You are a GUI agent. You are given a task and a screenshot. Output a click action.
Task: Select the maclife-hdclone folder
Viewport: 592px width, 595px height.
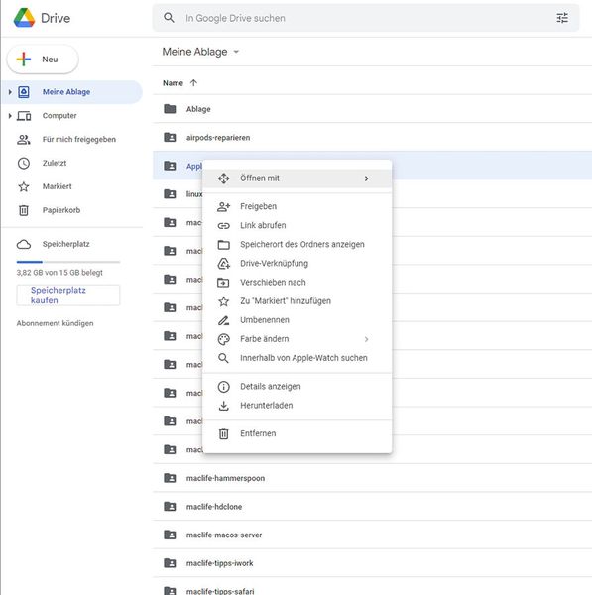point(372,507)
